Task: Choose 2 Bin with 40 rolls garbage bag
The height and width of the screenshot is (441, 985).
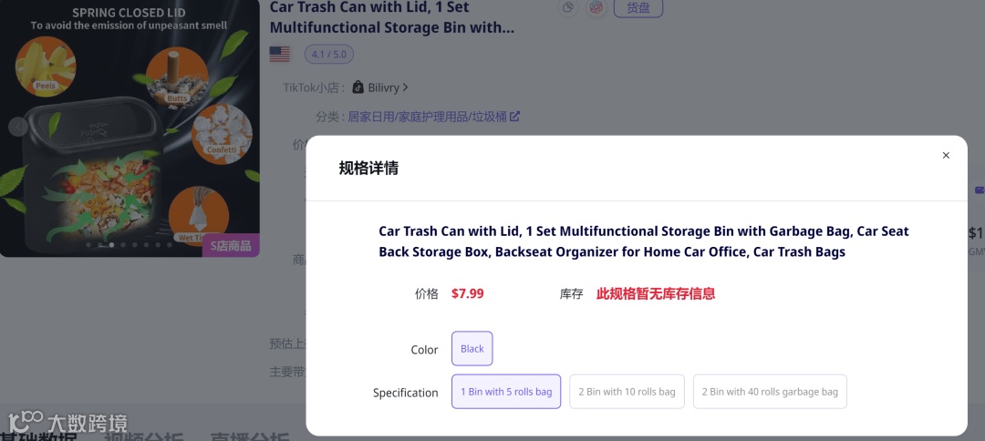Action: tap(770, 392)
